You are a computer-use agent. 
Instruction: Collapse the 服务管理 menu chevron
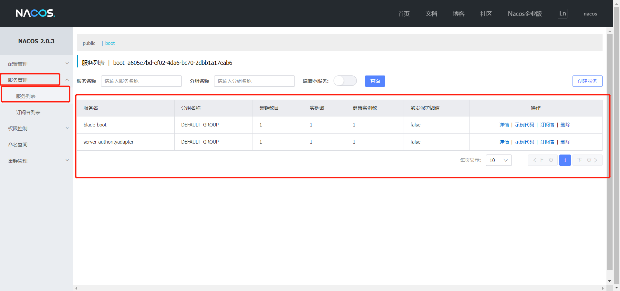pyautogui.click(x=67, y=80)
